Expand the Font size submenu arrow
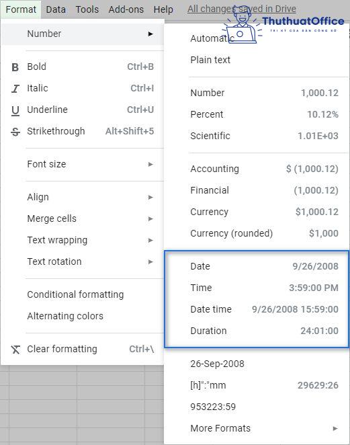350x445 pixels. pyautogui.click(x=150, y=164)
